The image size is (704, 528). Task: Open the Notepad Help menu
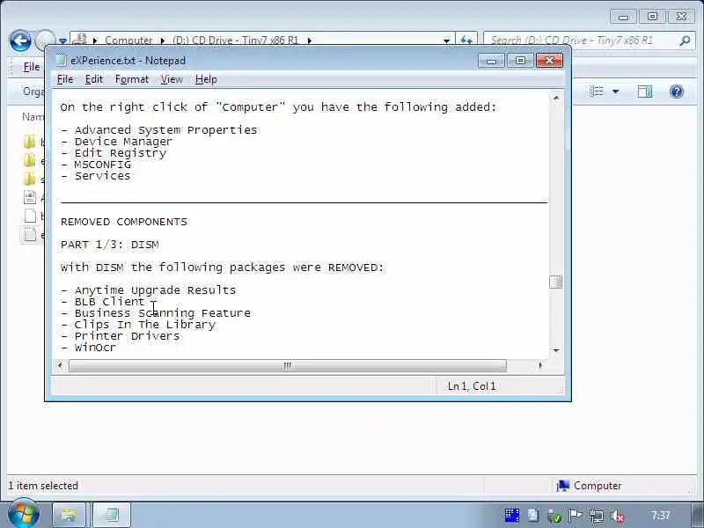pyautogui.click(x=206, y=79)
